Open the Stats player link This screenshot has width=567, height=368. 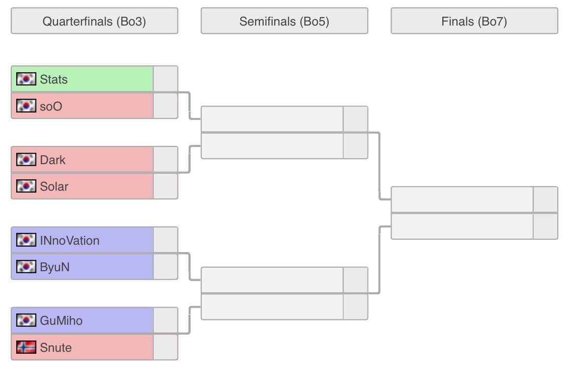click(54, 79)
